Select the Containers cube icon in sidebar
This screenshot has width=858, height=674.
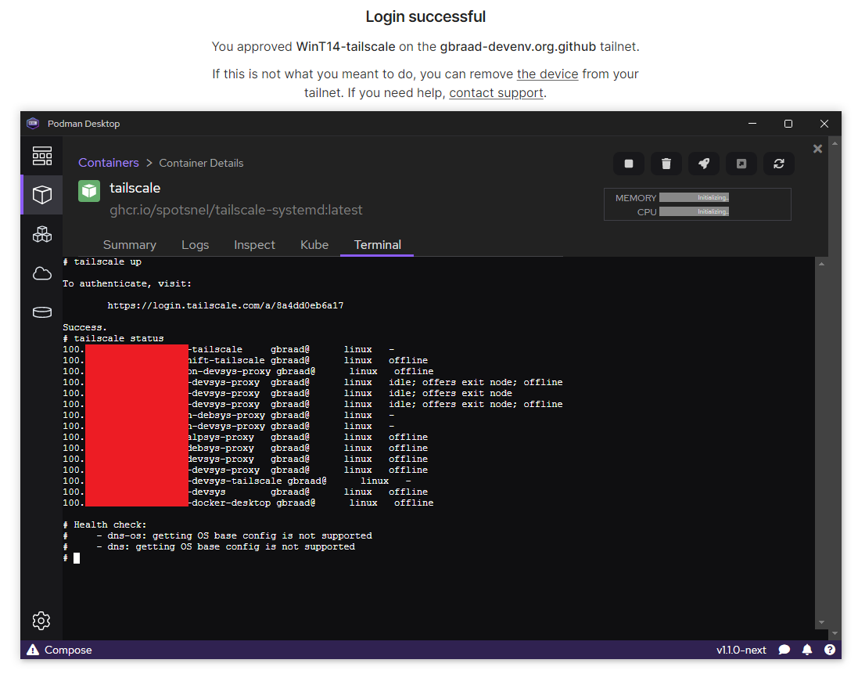42,194
